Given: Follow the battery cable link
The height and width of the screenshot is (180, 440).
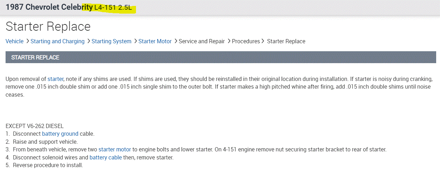Looking at the screenshot, I should [106, 157].
